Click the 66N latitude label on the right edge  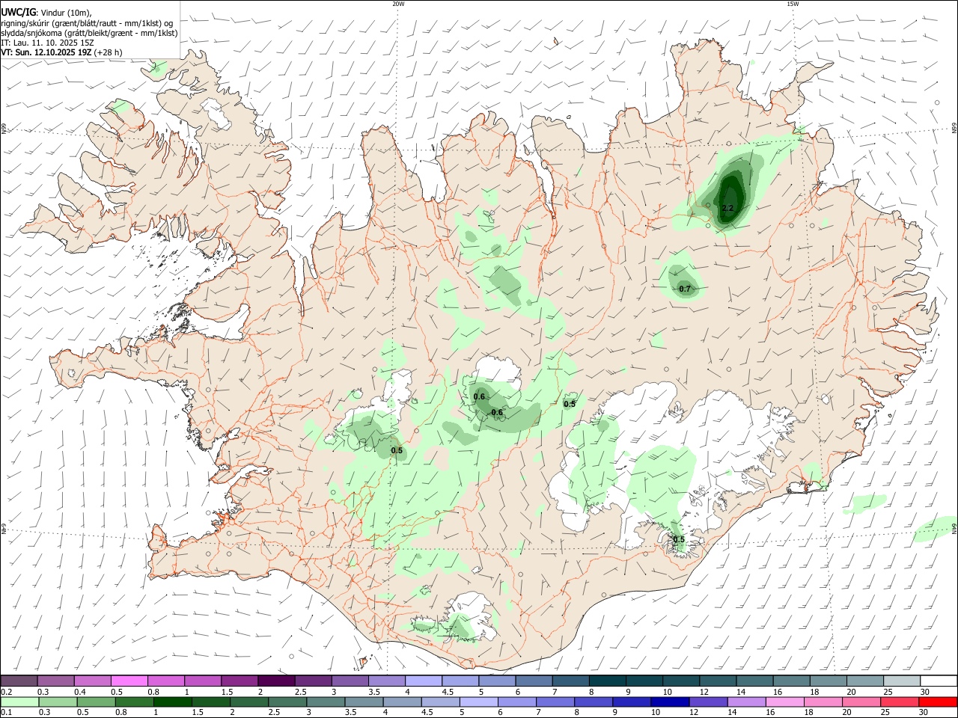tap(954, 129)
